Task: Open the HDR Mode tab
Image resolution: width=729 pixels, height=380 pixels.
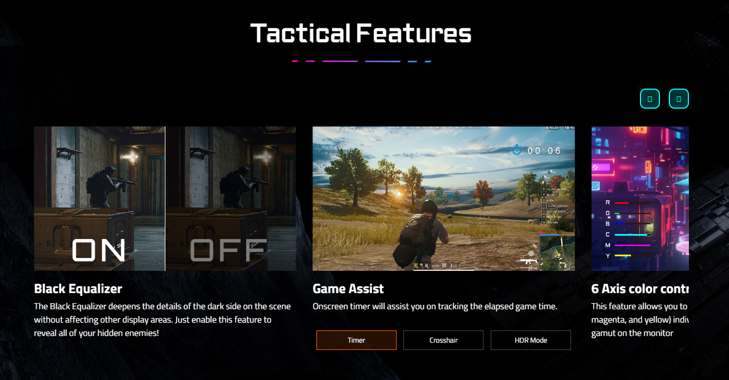Action: point(531,340)
